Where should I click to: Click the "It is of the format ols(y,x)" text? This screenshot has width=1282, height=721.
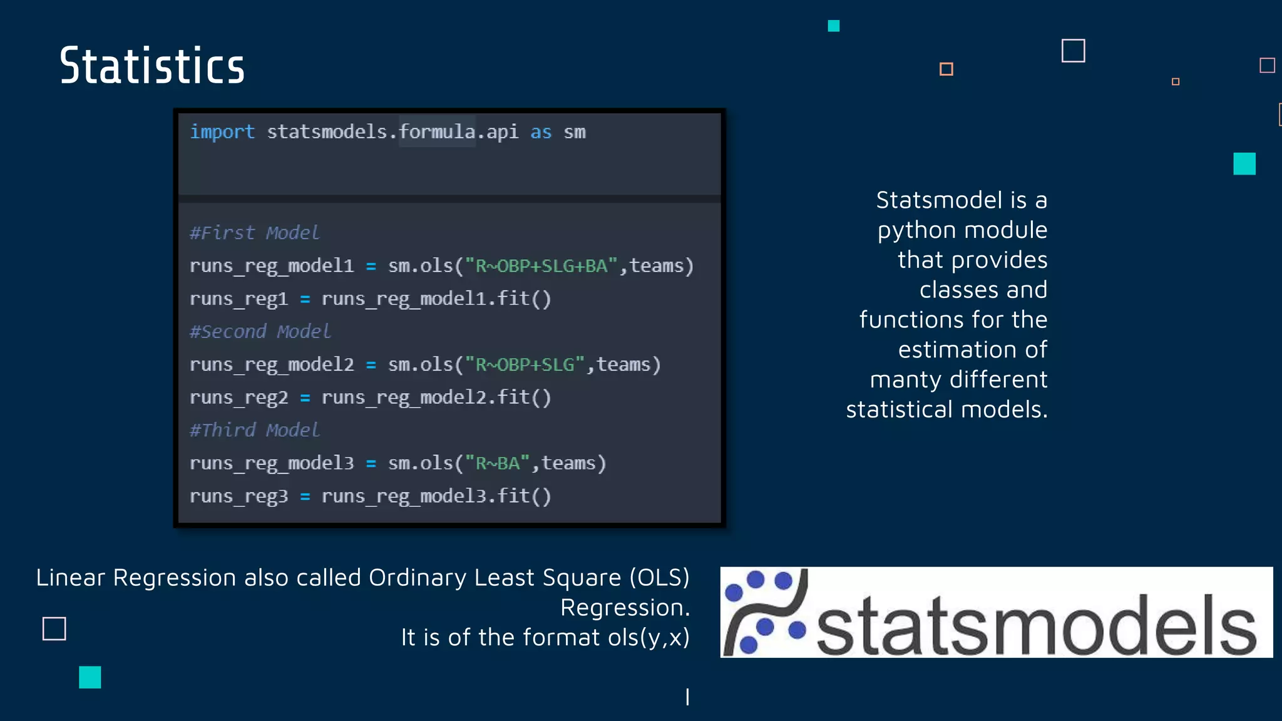coord(545,638)
